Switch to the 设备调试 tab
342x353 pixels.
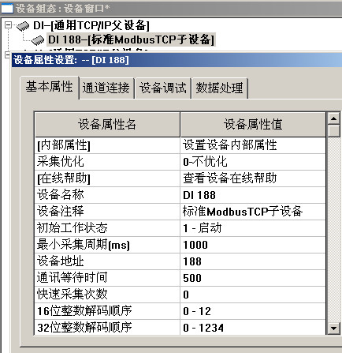click(162, 88)
